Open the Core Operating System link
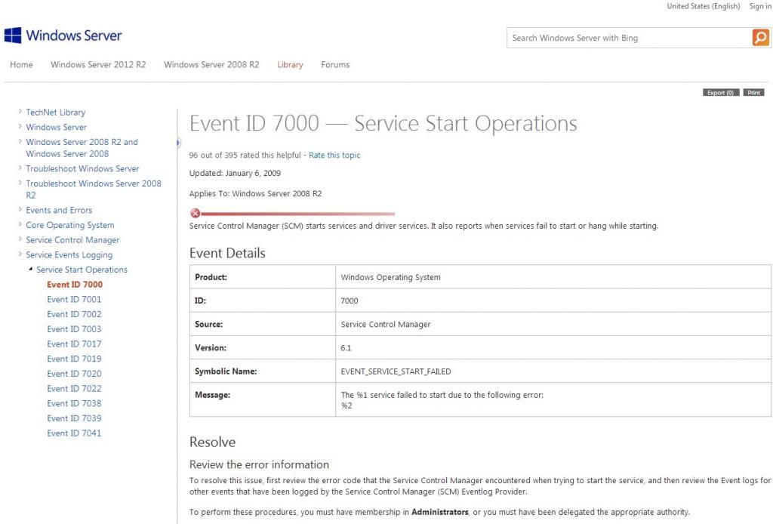Viewport: 773px width, 524px height. pos(70,225)
